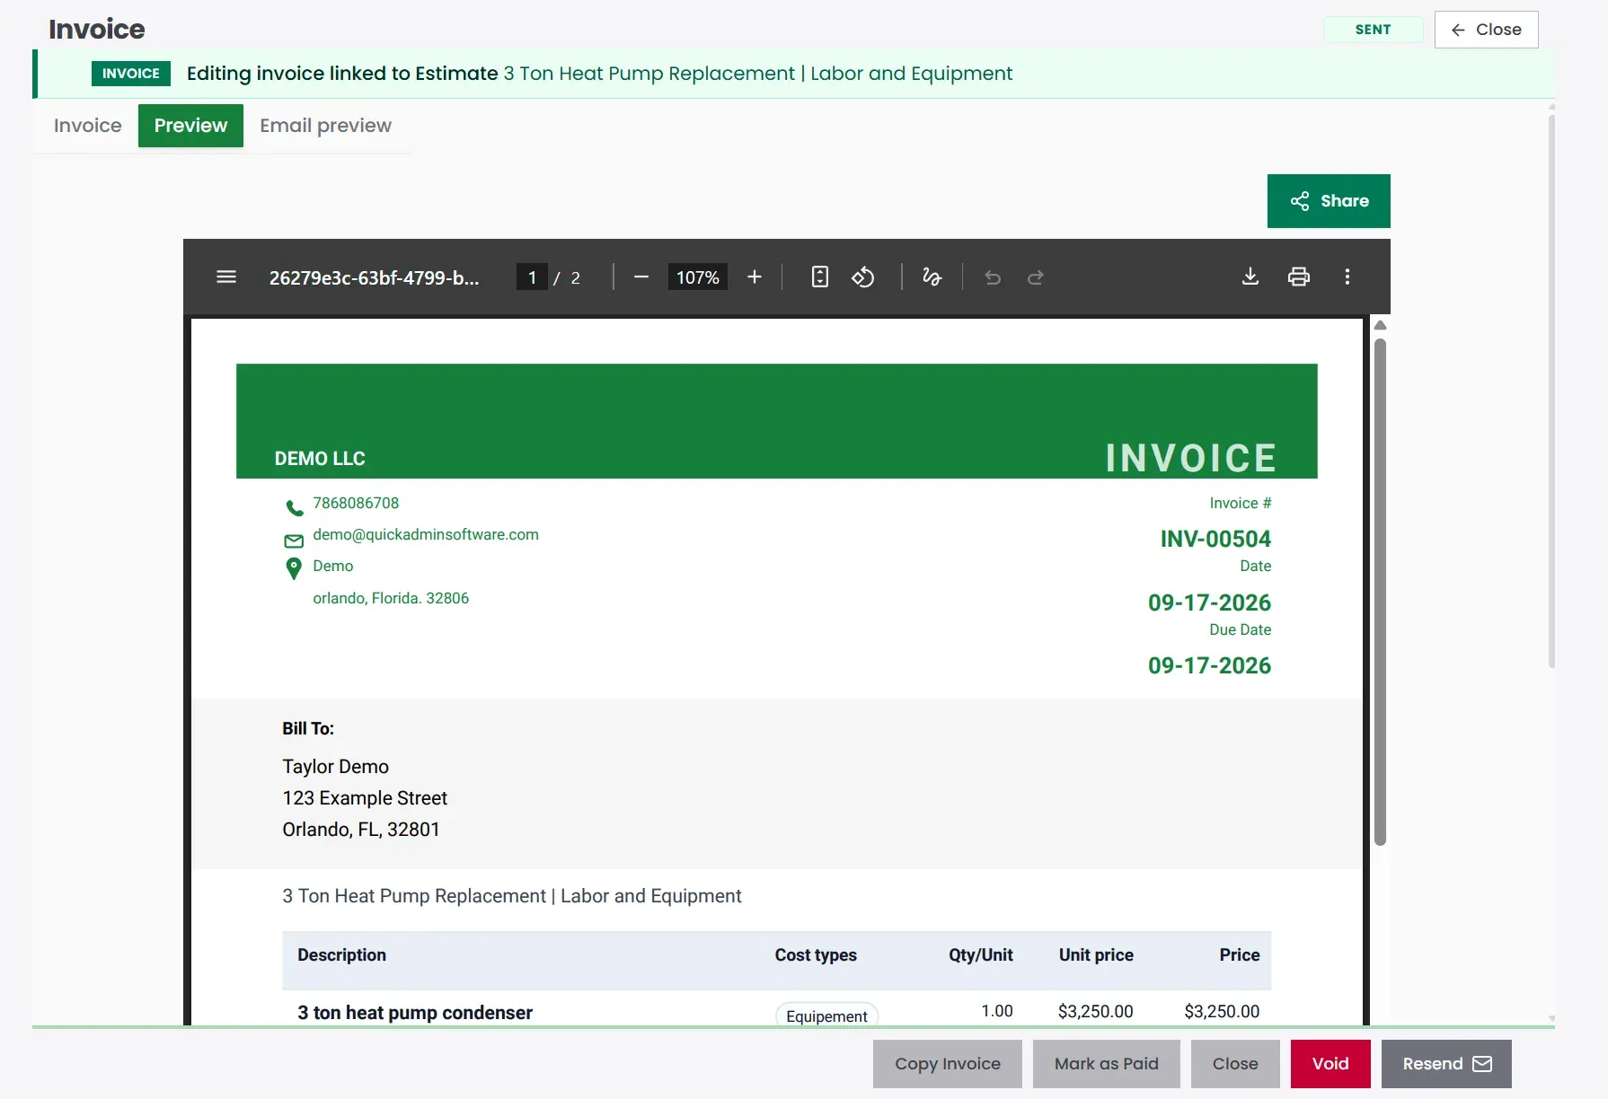Click the Description column header
1608x1099 pixels.
point(342,955)
